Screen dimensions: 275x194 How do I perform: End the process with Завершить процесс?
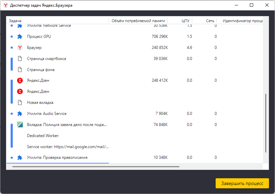coord(242,183)
